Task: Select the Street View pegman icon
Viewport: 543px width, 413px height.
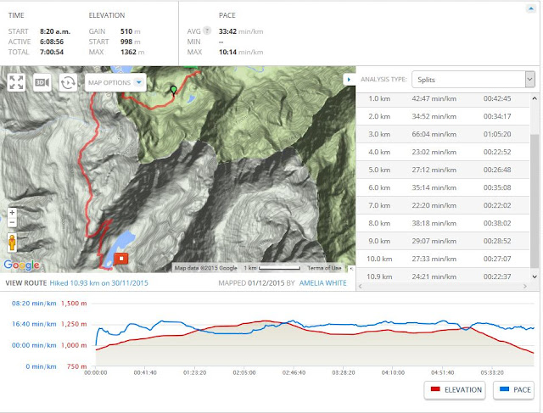Action: click(12, 243)
